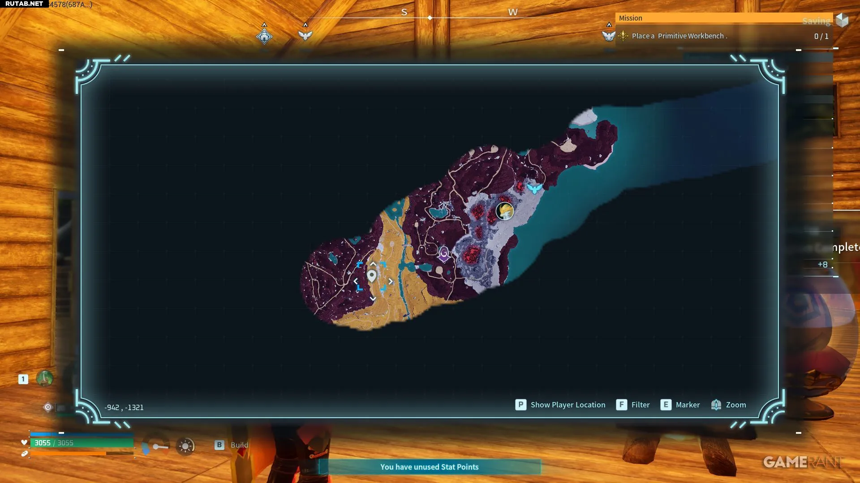Click the You have unused Stat Points banner
This screenshot has height=483, width=860.
click(x=429, y=467)
